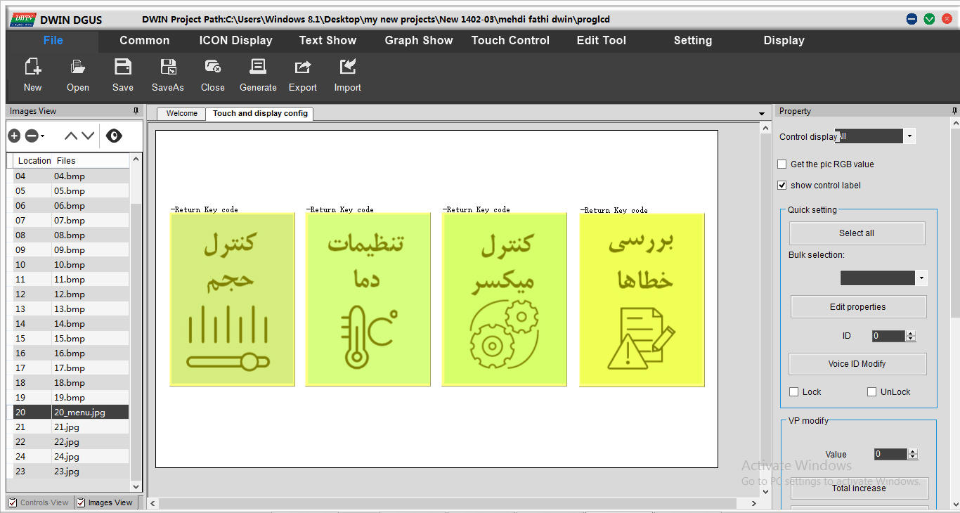Click the New project icon
The height and width of the screenshot is (513, 960).
pyautogui.click(x=32, y=67)
